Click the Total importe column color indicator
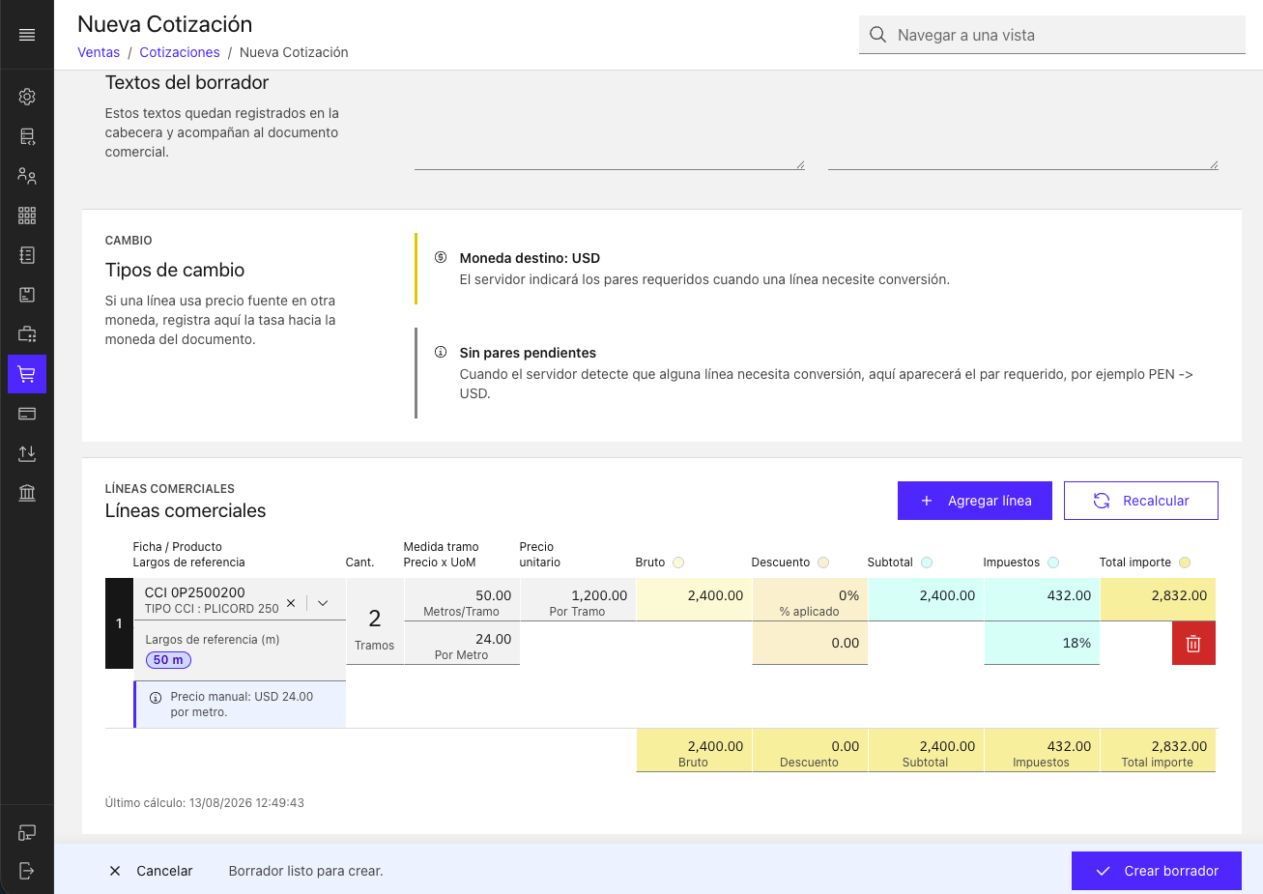1263x894 pixels. [1185, 562]
